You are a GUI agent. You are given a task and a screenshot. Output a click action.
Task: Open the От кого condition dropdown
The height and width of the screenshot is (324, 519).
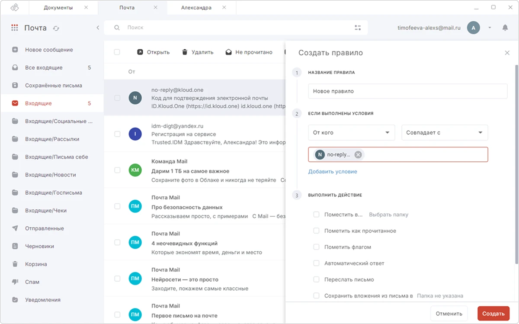(351, 133)
